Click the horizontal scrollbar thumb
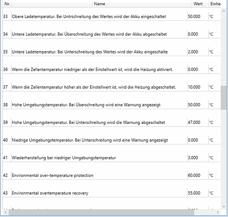 [x=101, y=212]
